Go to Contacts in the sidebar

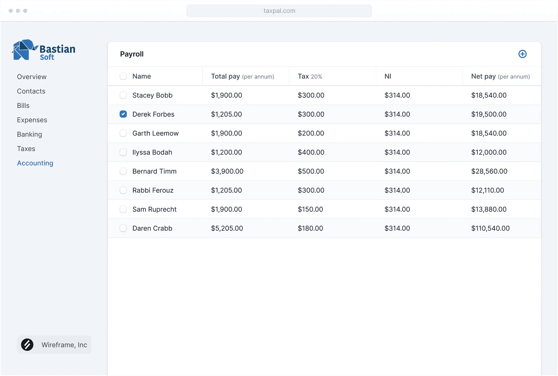click(31, 91)
